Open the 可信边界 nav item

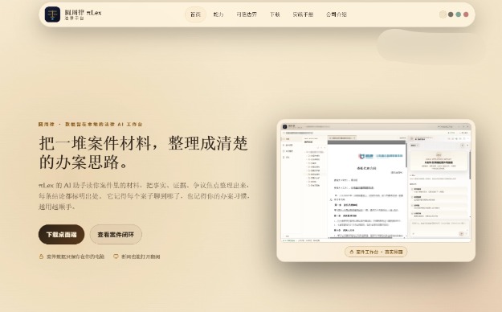(247, 14)
